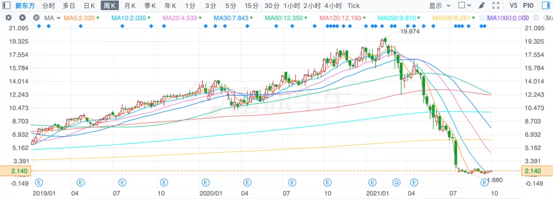Click the earnings E marker near 2019 04
Image resolution: width=553 pixels, height=199 pixels.
tap(81, 183)
